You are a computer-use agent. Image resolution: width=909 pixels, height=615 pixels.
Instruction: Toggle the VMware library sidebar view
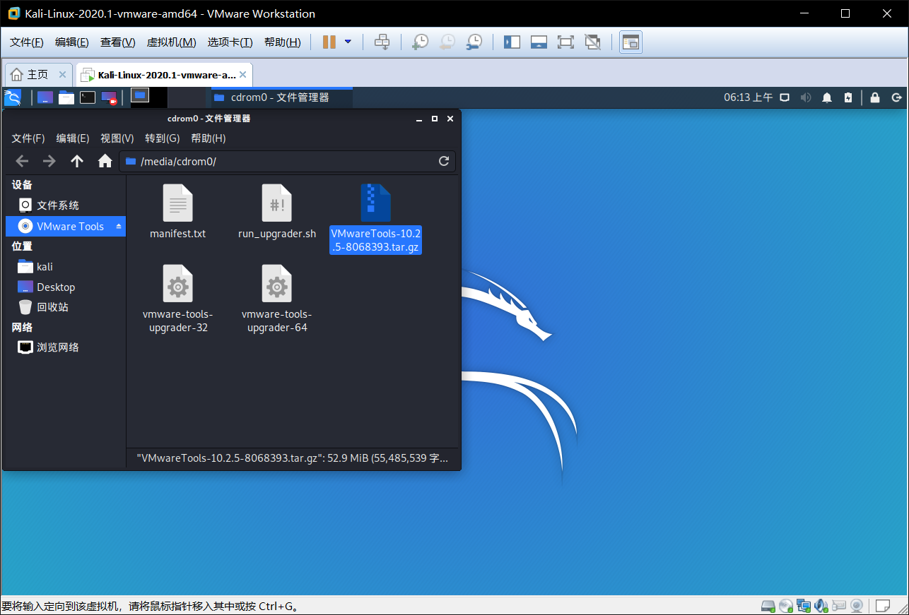coord(512,42)
